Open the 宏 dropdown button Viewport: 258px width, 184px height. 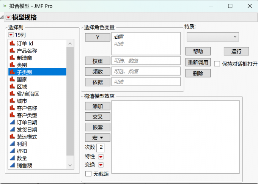[x=98, y=138]
